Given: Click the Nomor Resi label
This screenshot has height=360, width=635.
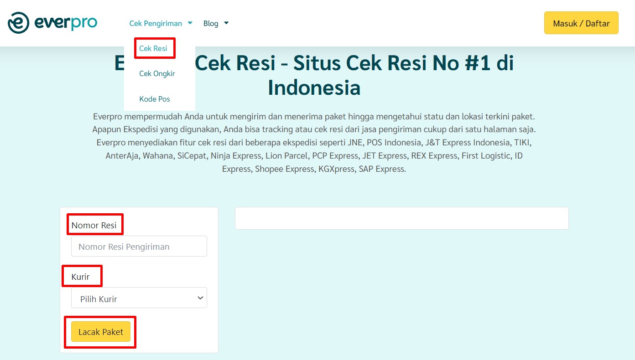Looking at the screenshot, I should pos(94,224).
